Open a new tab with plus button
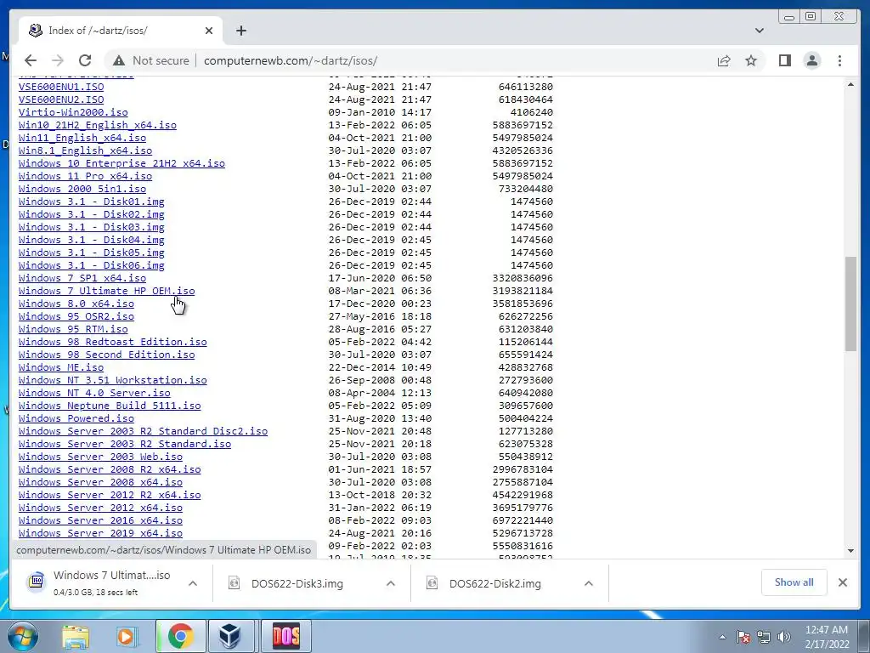Screen dimensions: 870x653 [240, 31]
